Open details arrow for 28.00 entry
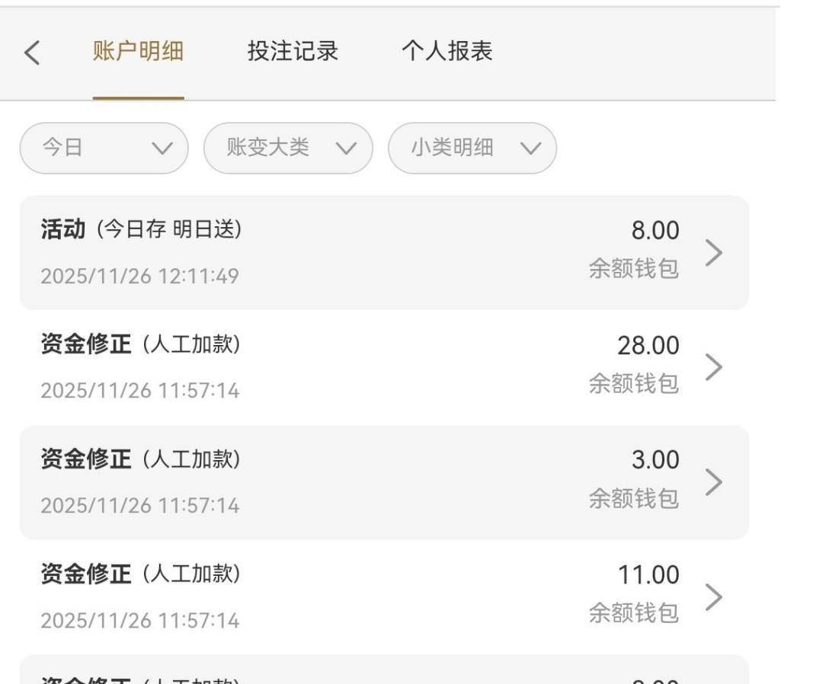This screenshot has height=684, width=813. tap(713, 367)
